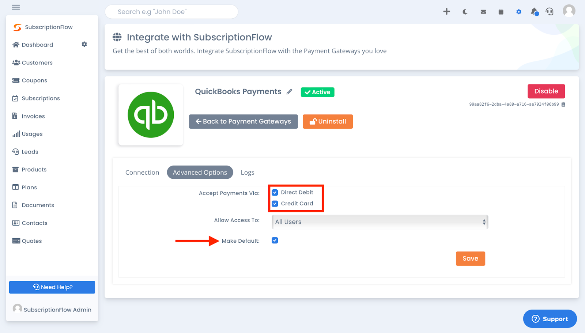Click the plus add-new icon in header

(x=446, y=12)
